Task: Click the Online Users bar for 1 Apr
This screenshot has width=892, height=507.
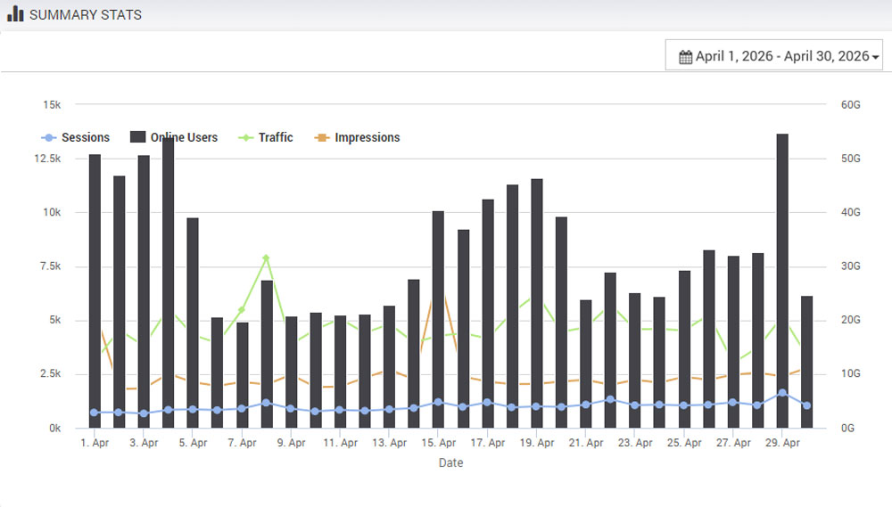Action: [x=95, y=285]
